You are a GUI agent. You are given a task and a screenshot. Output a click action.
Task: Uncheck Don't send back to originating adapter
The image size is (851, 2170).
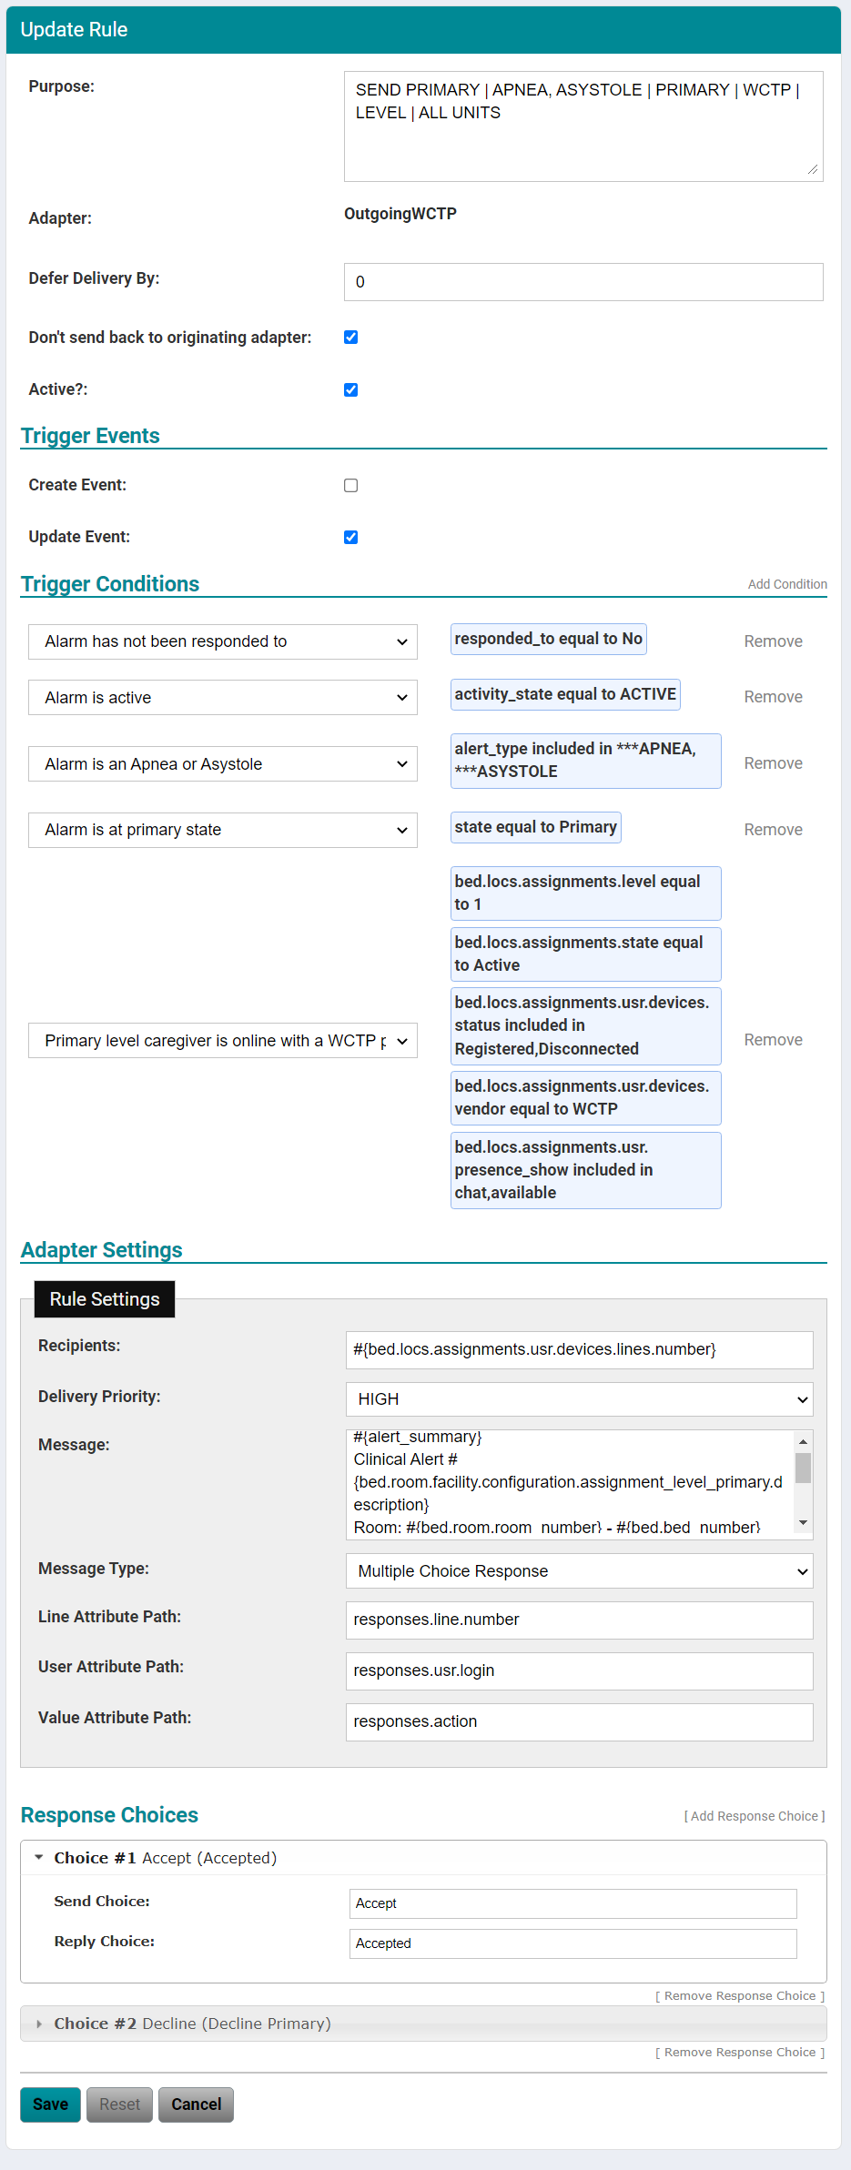pyautogui.click(x=350, y=337)
